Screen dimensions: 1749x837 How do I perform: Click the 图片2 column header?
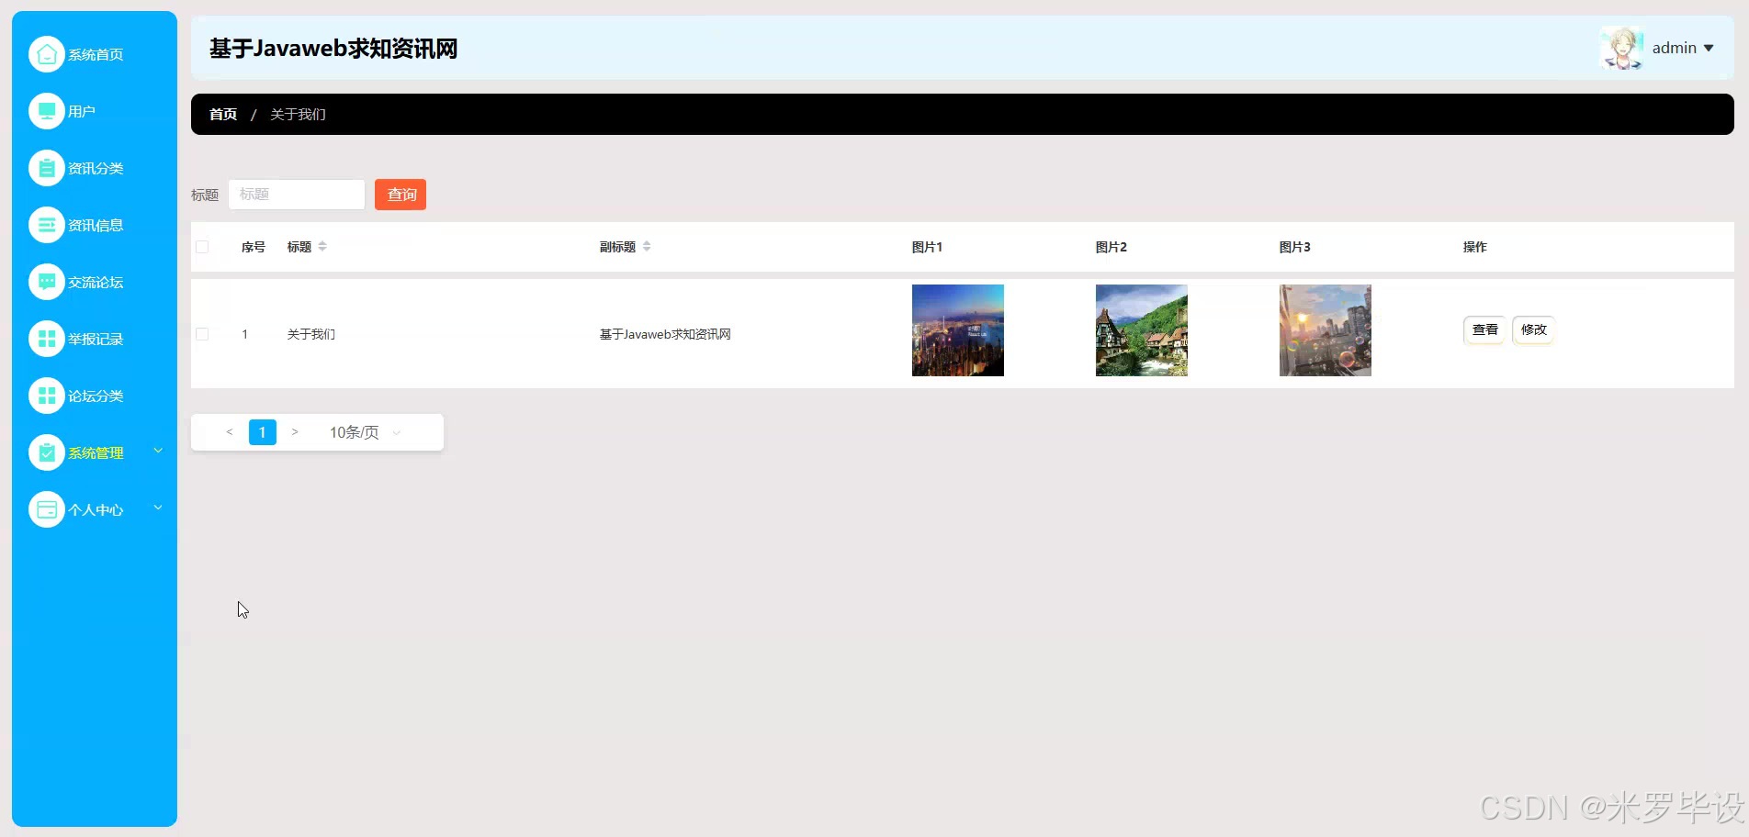[x=1111, y=247]
